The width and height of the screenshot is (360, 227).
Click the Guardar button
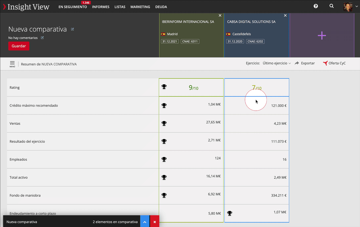tap(19, 46)
